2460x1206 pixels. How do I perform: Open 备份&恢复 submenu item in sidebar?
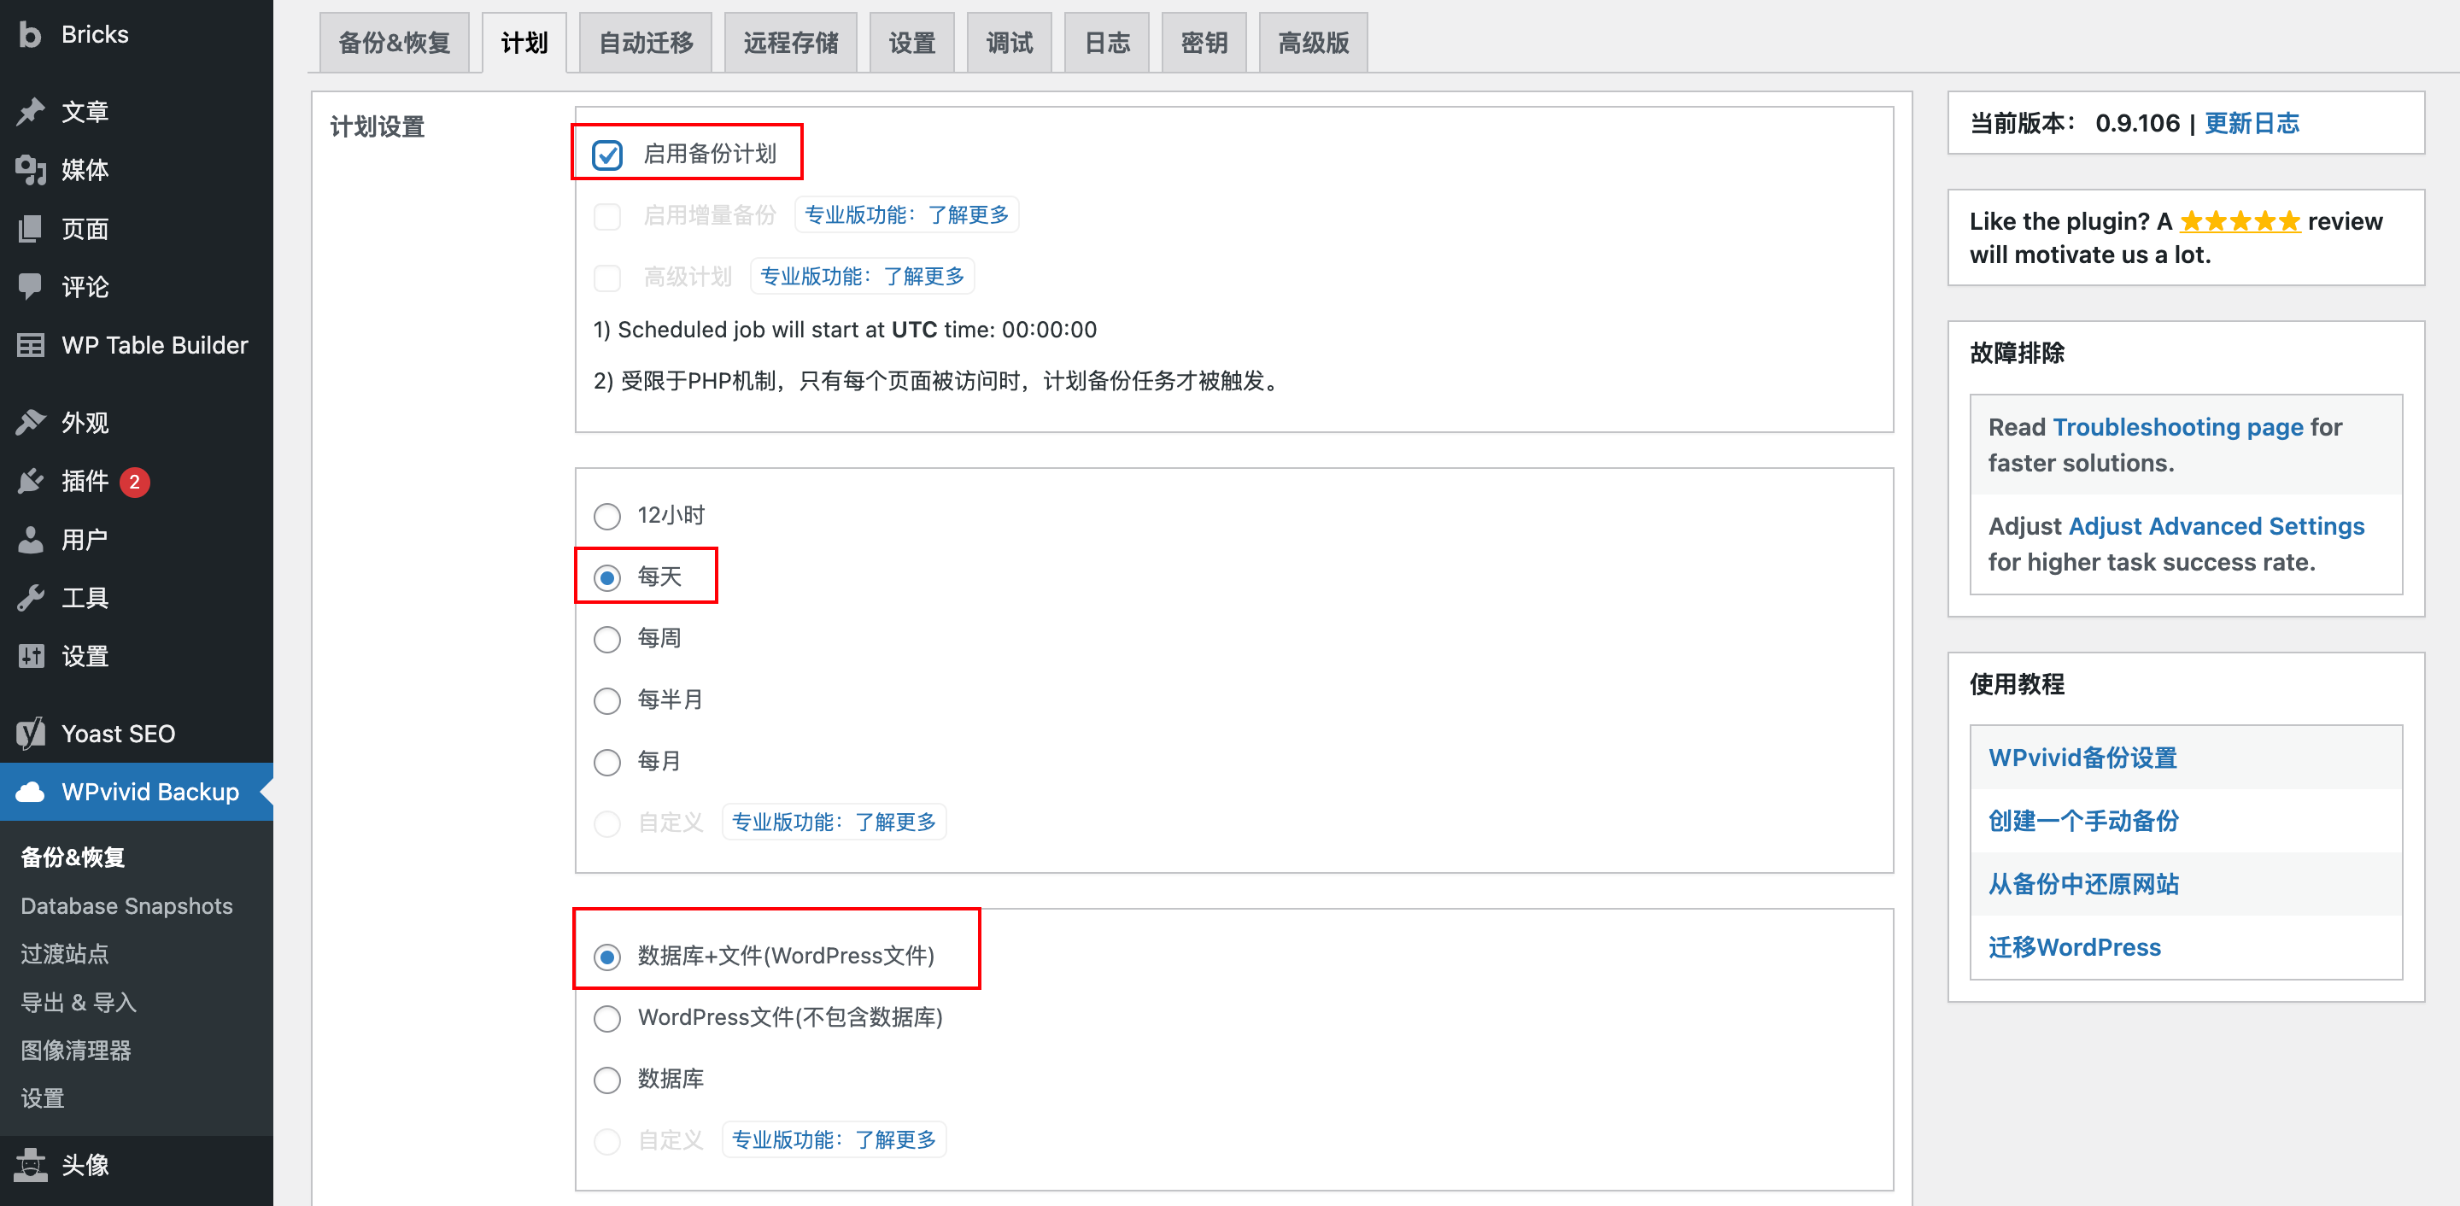pos(73,858)
